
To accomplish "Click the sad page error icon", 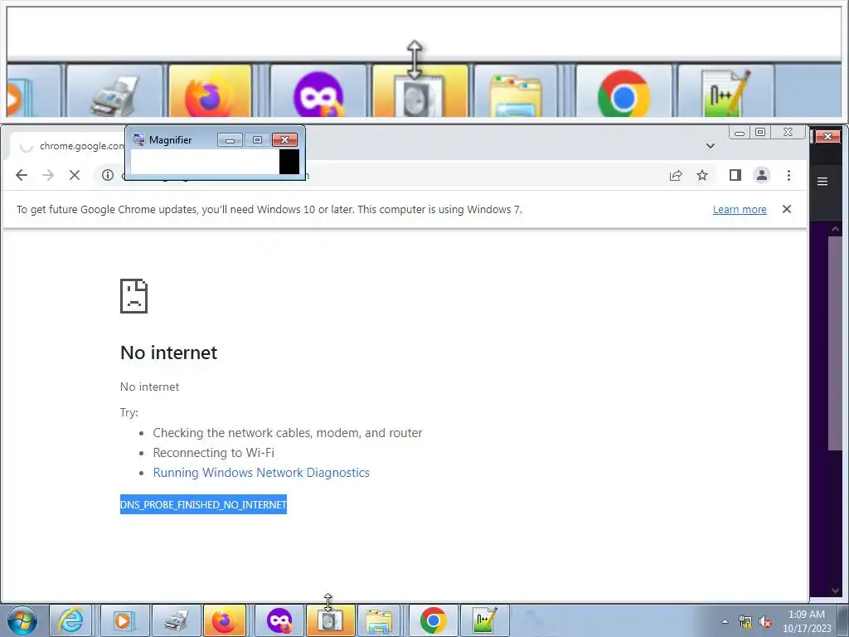I will coord(133,296).
